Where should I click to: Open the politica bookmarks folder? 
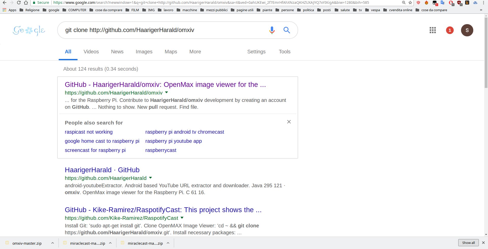click(x=305, y=10)
